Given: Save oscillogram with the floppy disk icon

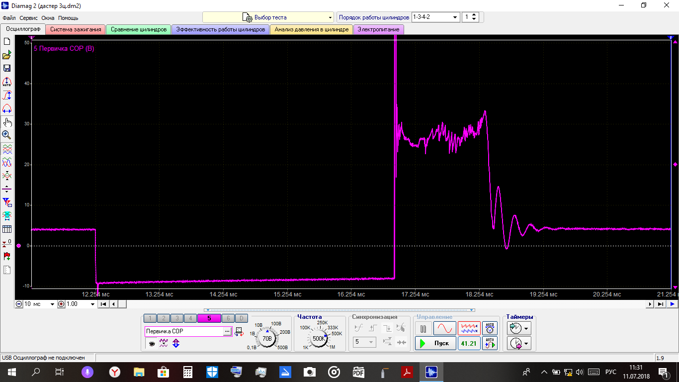Looking at the screenshot, I should 7,68.
